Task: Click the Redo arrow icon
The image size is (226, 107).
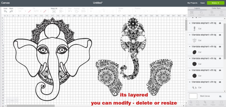Action: (x=11, y=11)
